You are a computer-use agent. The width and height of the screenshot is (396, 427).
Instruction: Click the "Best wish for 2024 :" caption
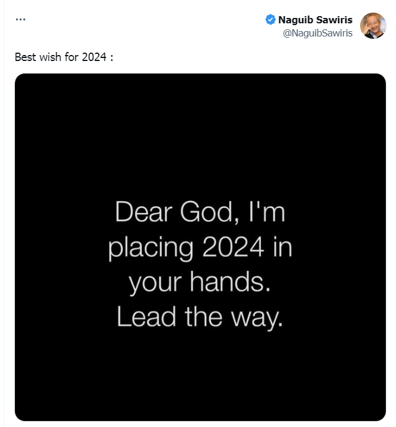point(64,59)
